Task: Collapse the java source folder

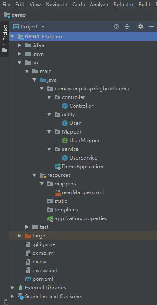Action: point(35,80)
